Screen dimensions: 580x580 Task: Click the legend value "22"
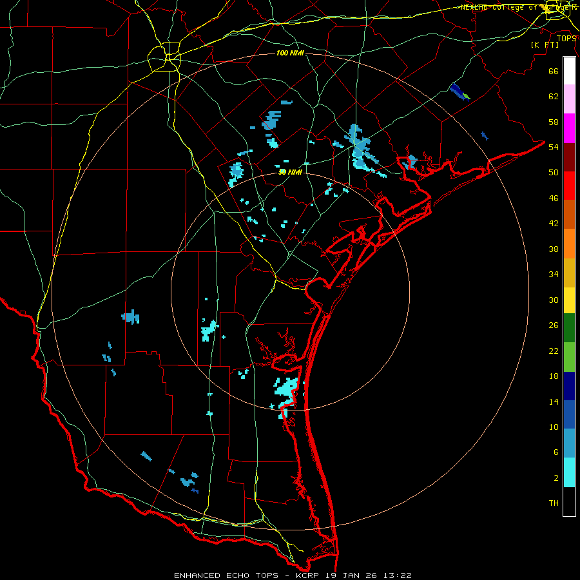tap(554, 351)
